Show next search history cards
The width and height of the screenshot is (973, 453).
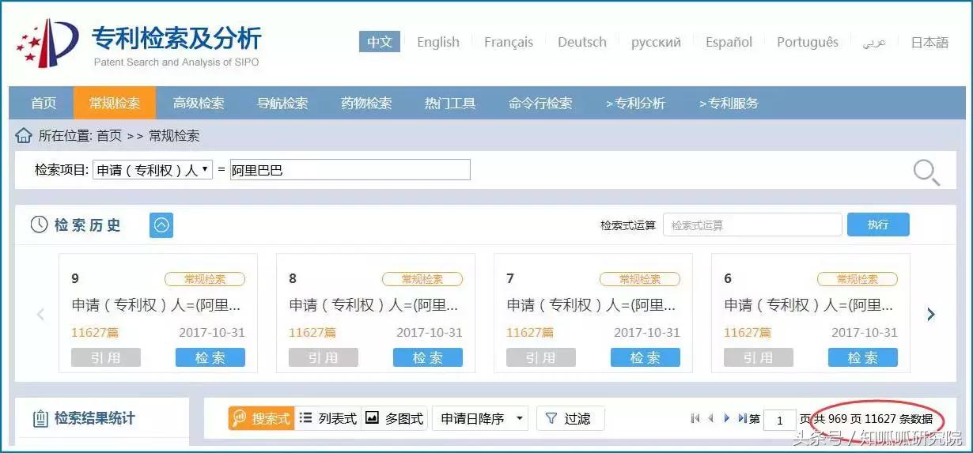(x=931, y=314)
